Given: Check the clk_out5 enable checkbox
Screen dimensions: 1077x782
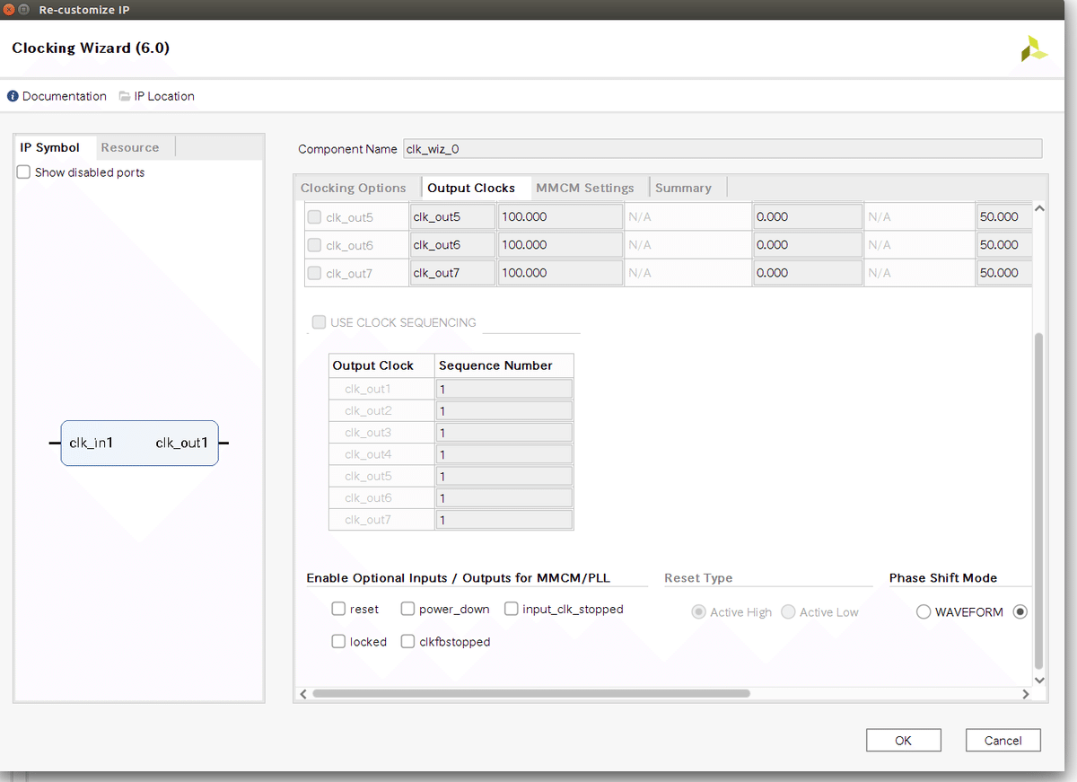Looking at the screenshot, I should (x=314, y=216).
